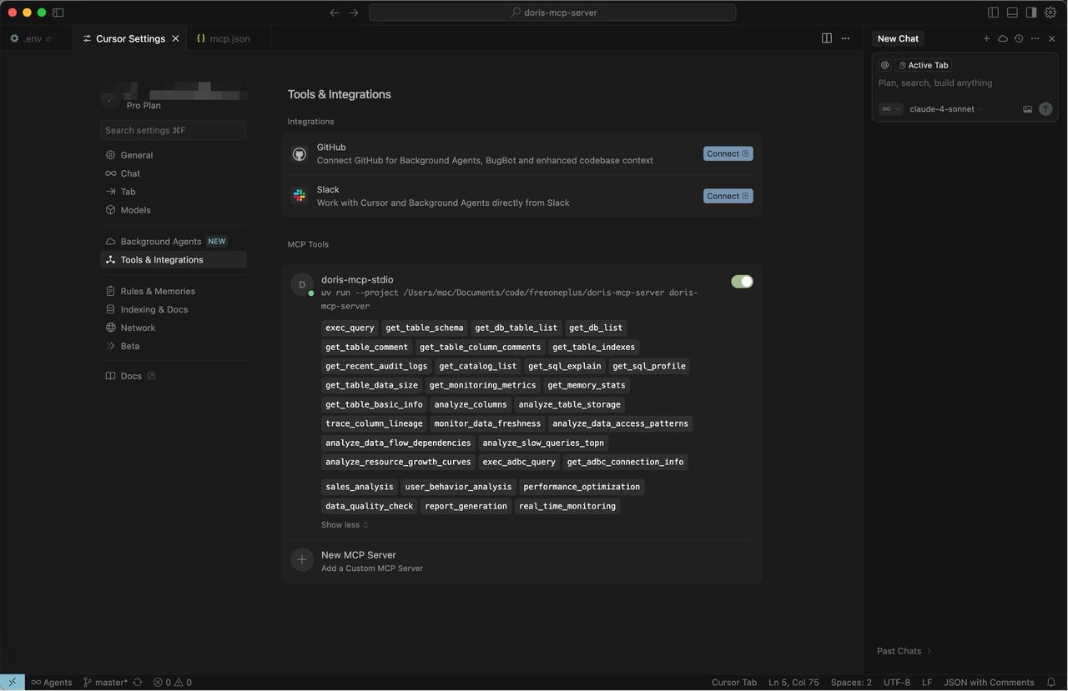Image resolution: width=1068 pixels, height=691 pixels.
Task: Click the sidebar toggle beside window controls
Action: coord(58,13)
